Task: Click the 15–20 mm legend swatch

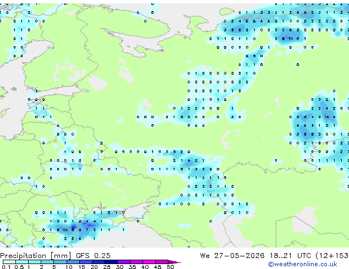Action: tap(86, 262)
